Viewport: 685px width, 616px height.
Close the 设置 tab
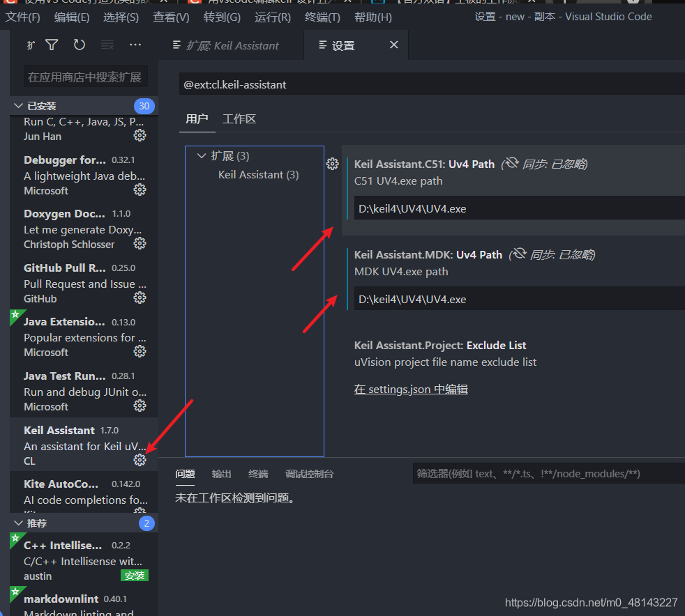(394, 45)
